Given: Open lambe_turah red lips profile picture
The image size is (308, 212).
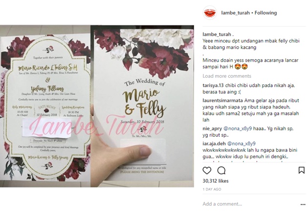Looking at the screenshot, I should [x=210, y=13].
